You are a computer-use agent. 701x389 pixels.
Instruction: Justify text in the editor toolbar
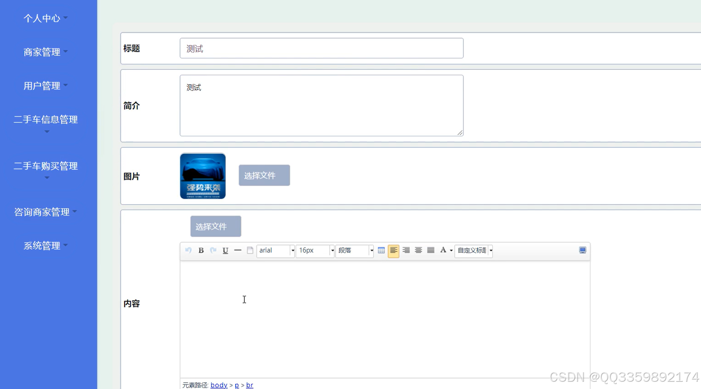point(431,250)
